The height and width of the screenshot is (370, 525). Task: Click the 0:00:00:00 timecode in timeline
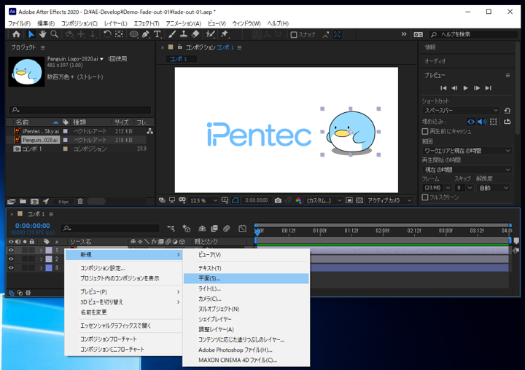point(33,226)
